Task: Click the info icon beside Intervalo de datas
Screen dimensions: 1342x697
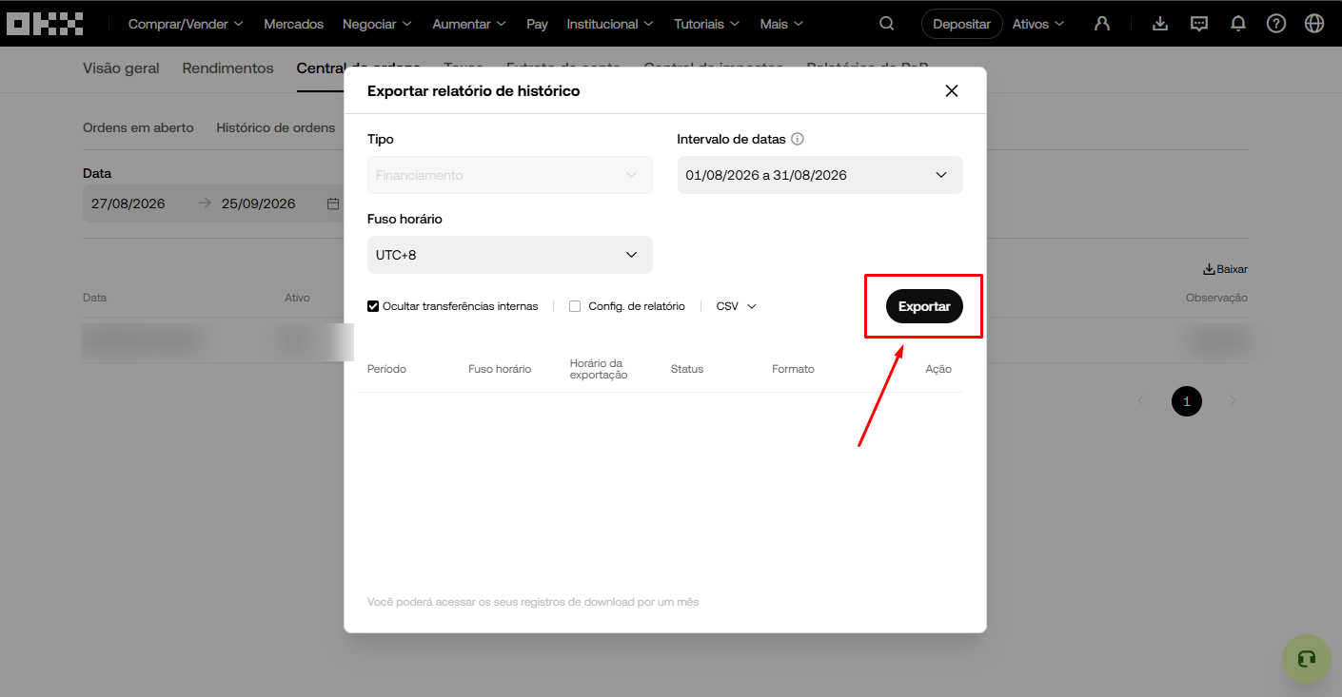Action: tap(798, 139)
